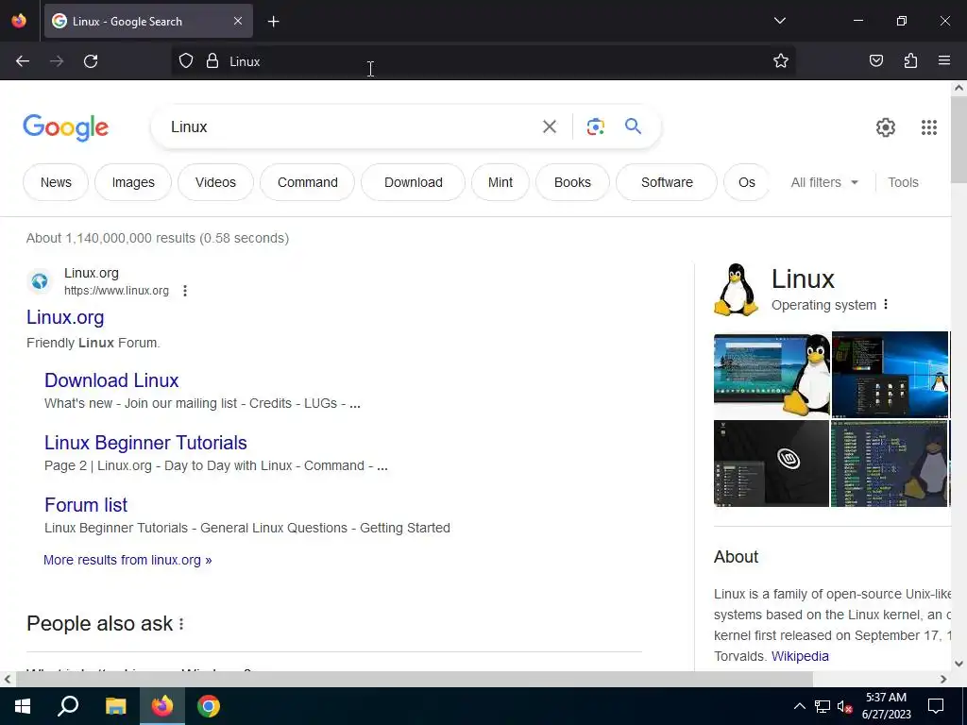Select the Mint filter chip

[x=500, y=182]
